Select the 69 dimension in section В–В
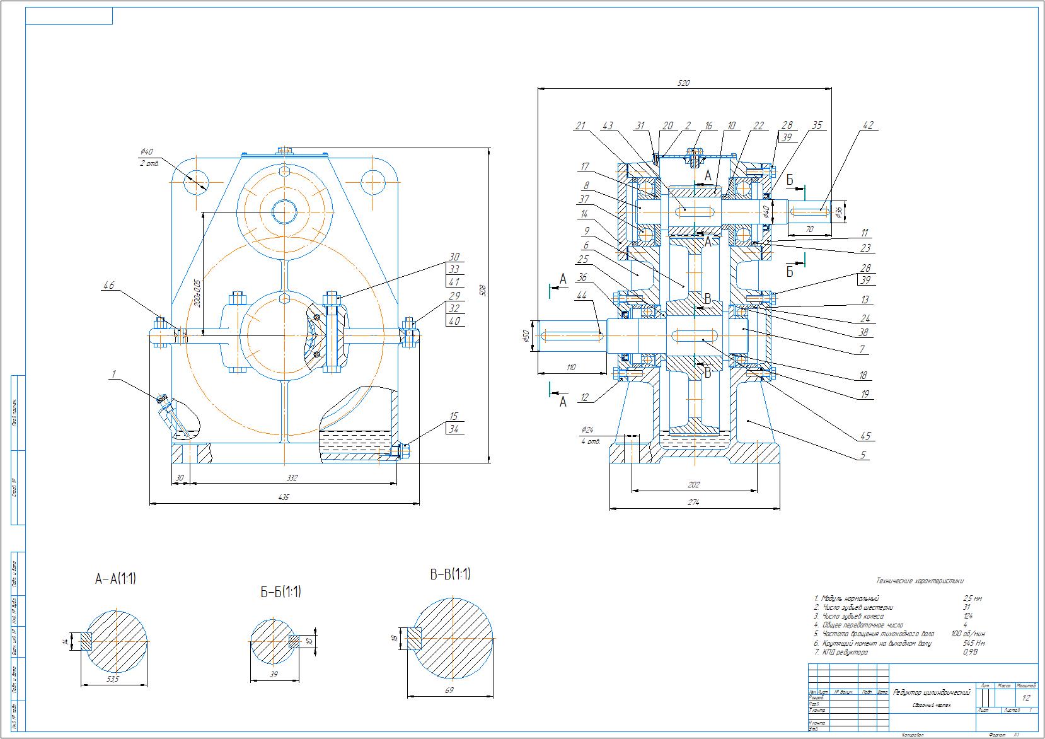The width and height of the screenshot is (1045, 739). pos(449,690)
